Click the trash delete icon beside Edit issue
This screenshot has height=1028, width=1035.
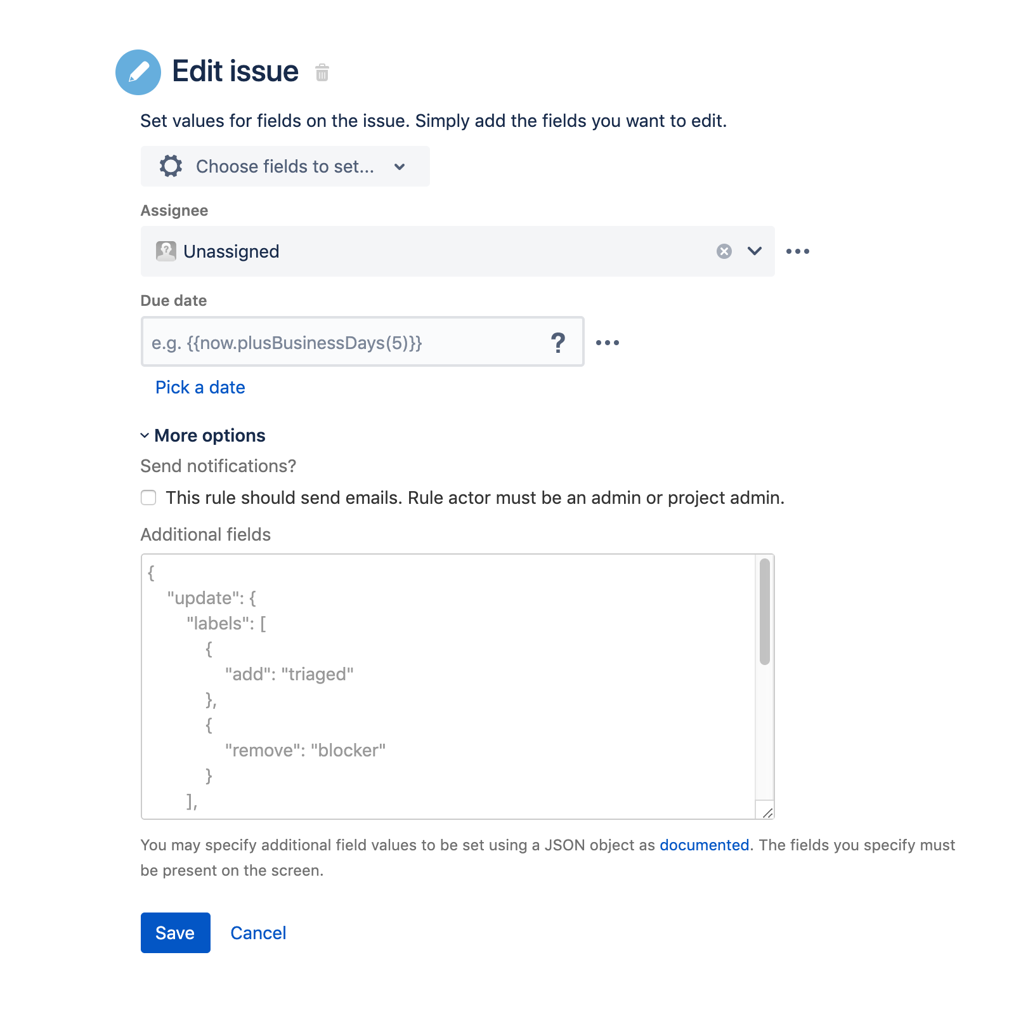322,72
